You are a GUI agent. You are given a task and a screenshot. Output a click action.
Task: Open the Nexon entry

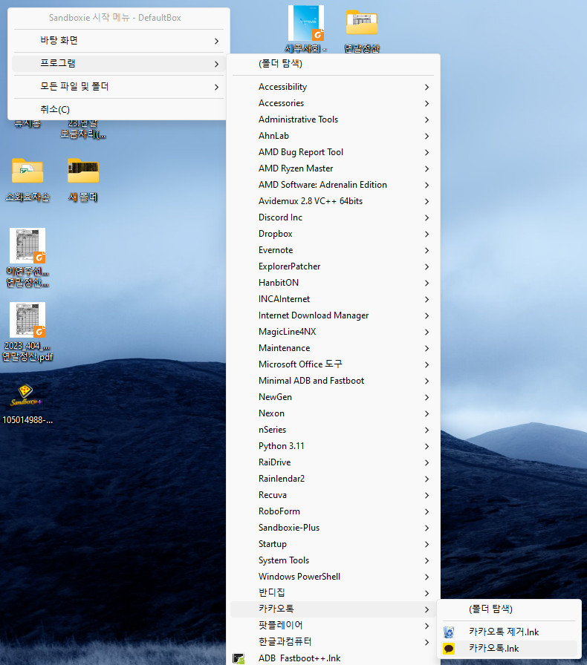pos(334,413)
